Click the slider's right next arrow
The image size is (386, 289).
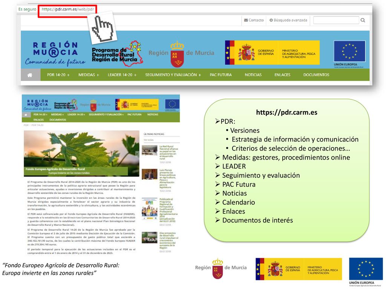coord(137,154)
